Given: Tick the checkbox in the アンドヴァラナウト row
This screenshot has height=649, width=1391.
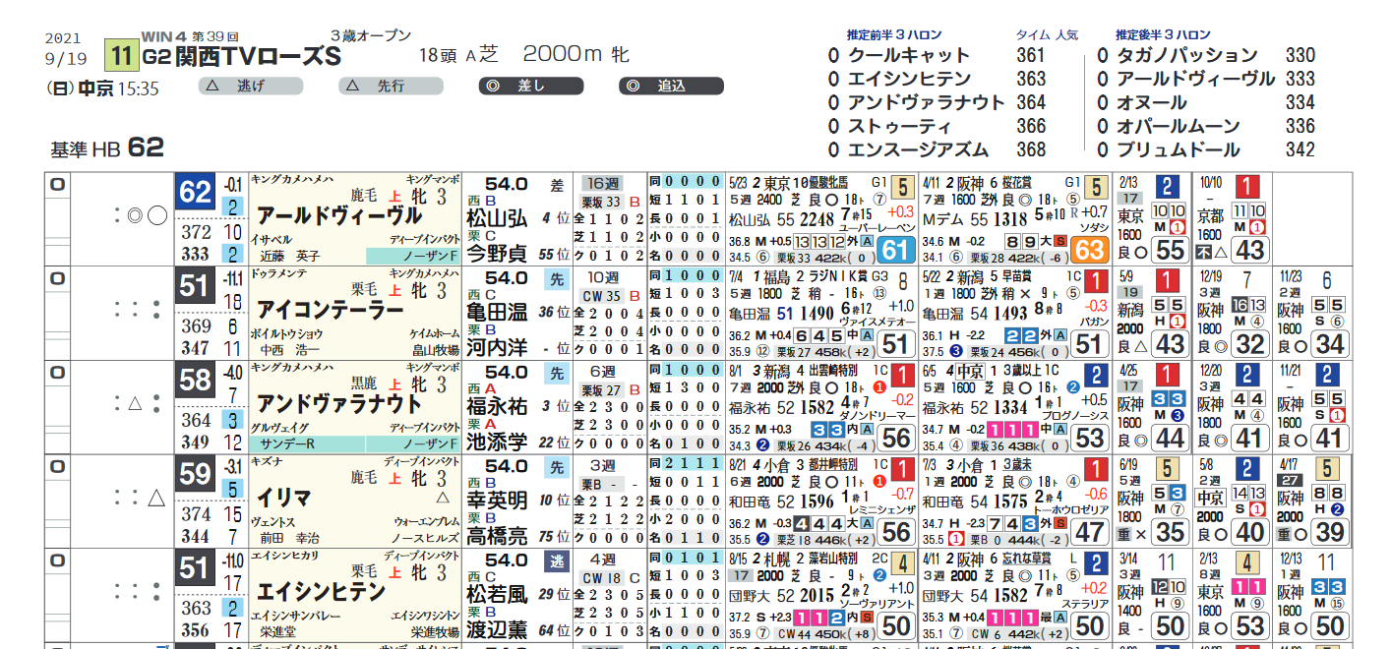Looking at the screenshot, I should [58, 373].
